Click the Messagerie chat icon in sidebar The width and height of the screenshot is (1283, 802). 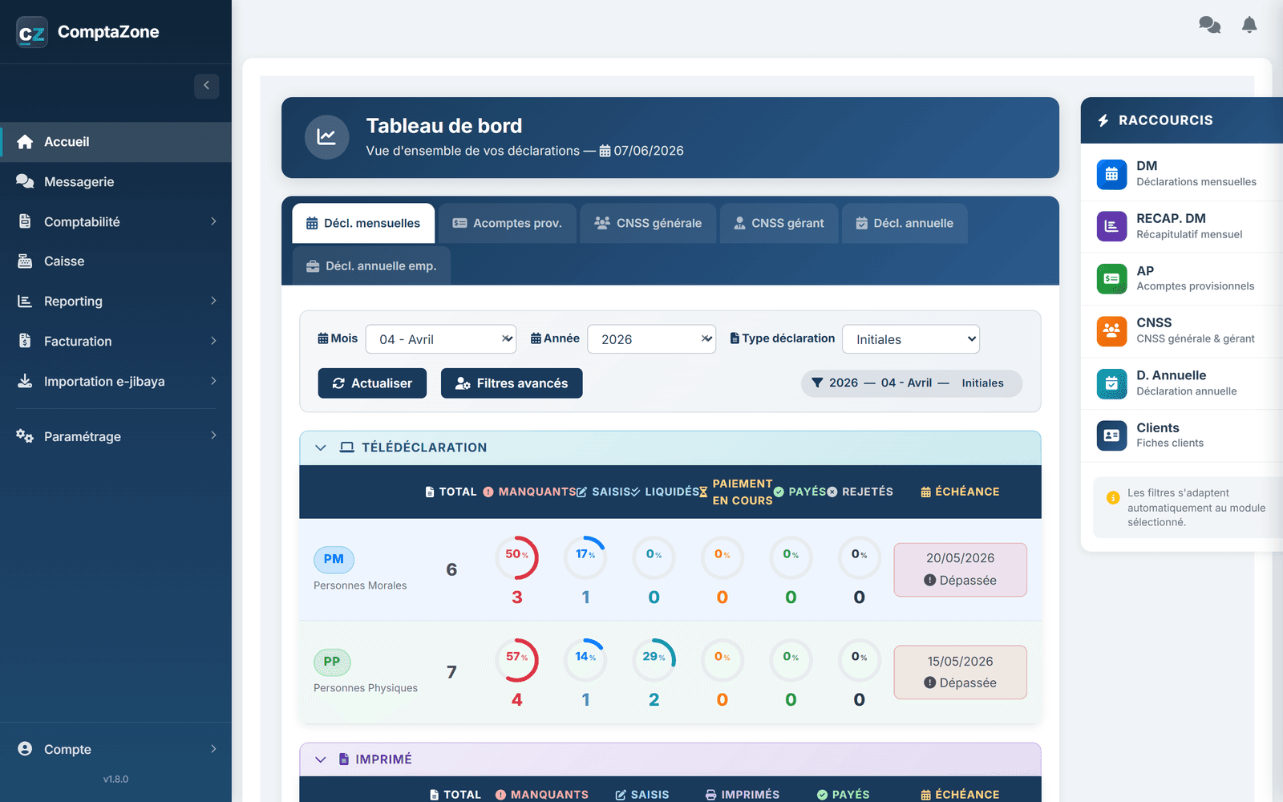[25, 181]
